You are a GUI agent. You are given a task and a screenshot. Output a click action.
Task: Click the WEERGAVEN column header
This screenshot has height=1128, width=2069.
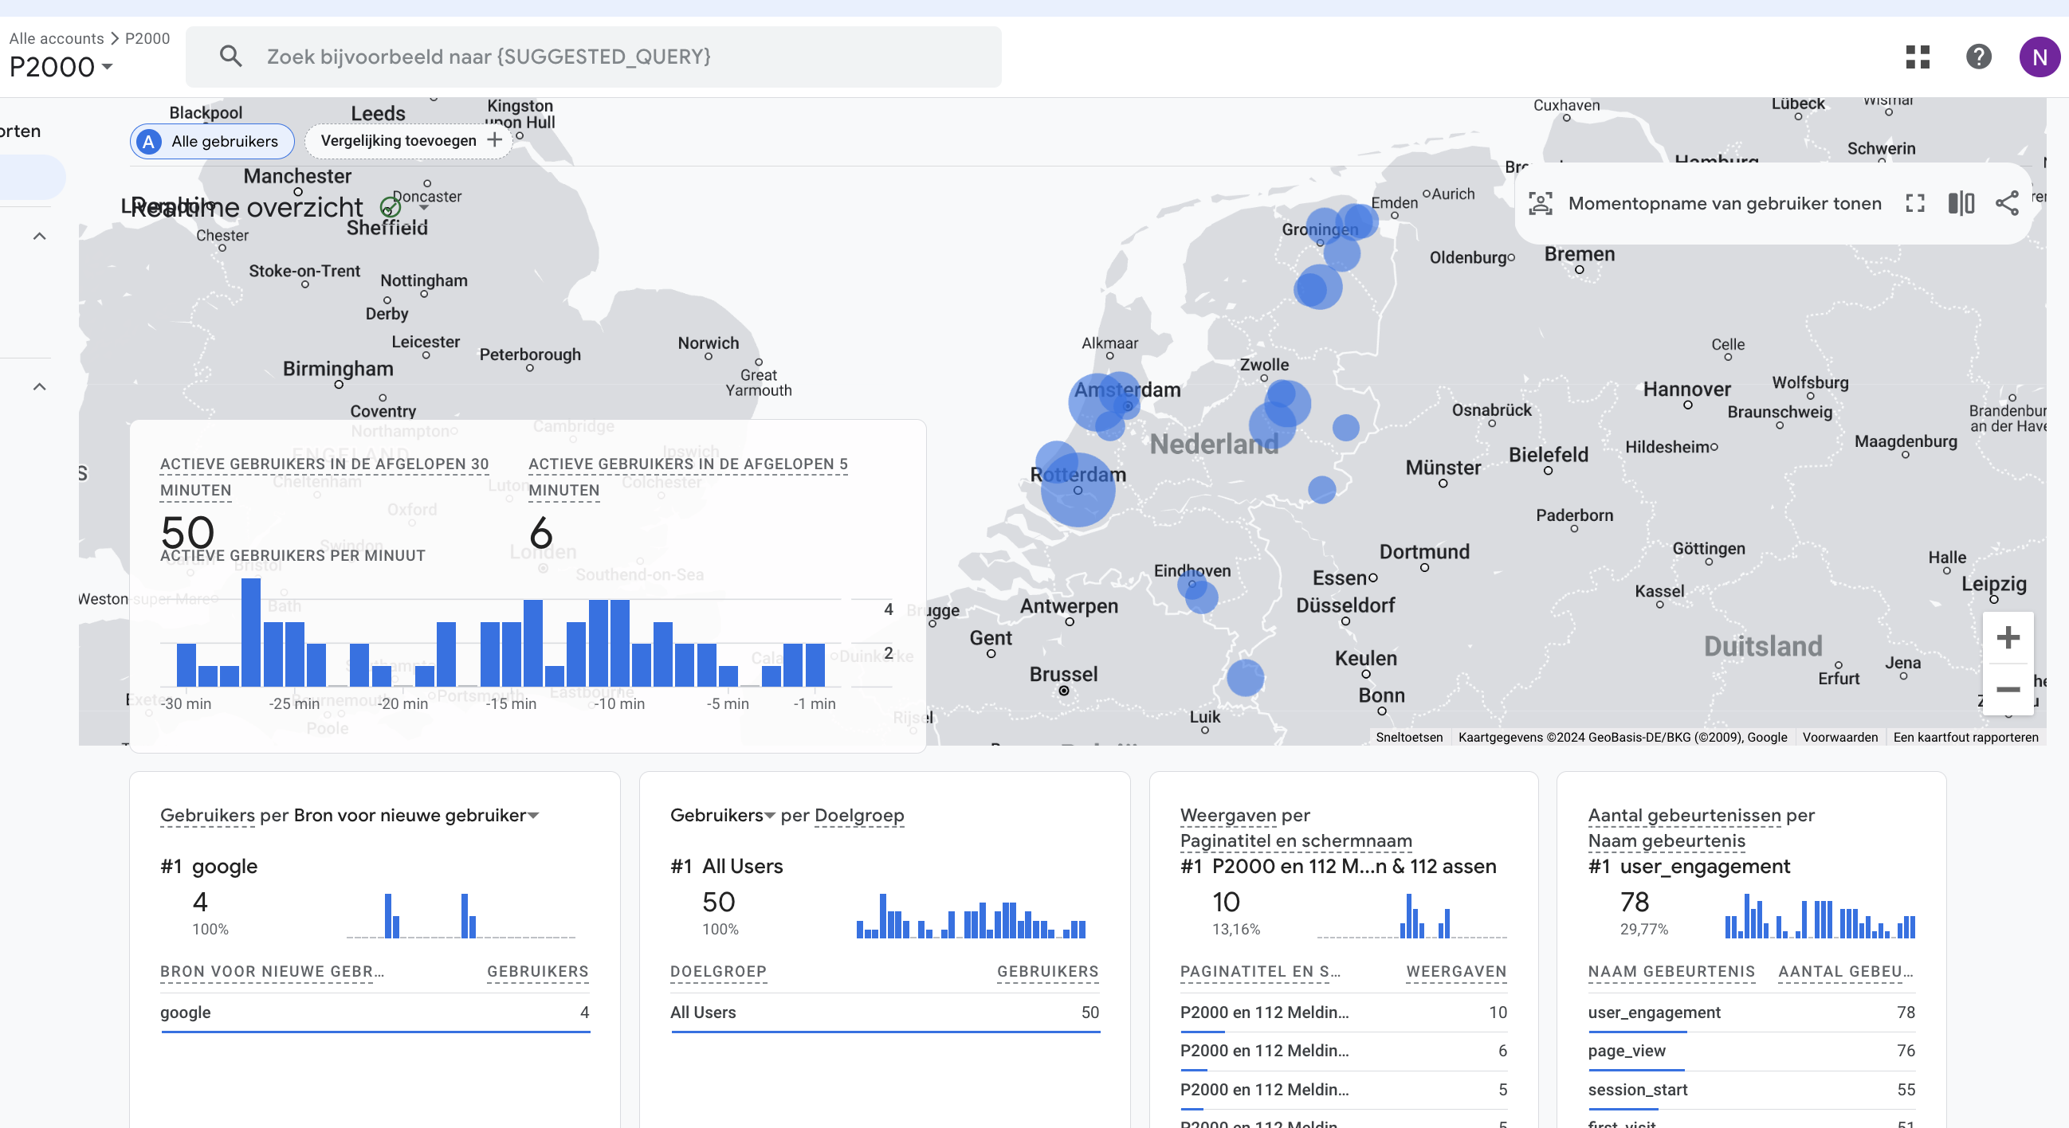[1455, 971]
